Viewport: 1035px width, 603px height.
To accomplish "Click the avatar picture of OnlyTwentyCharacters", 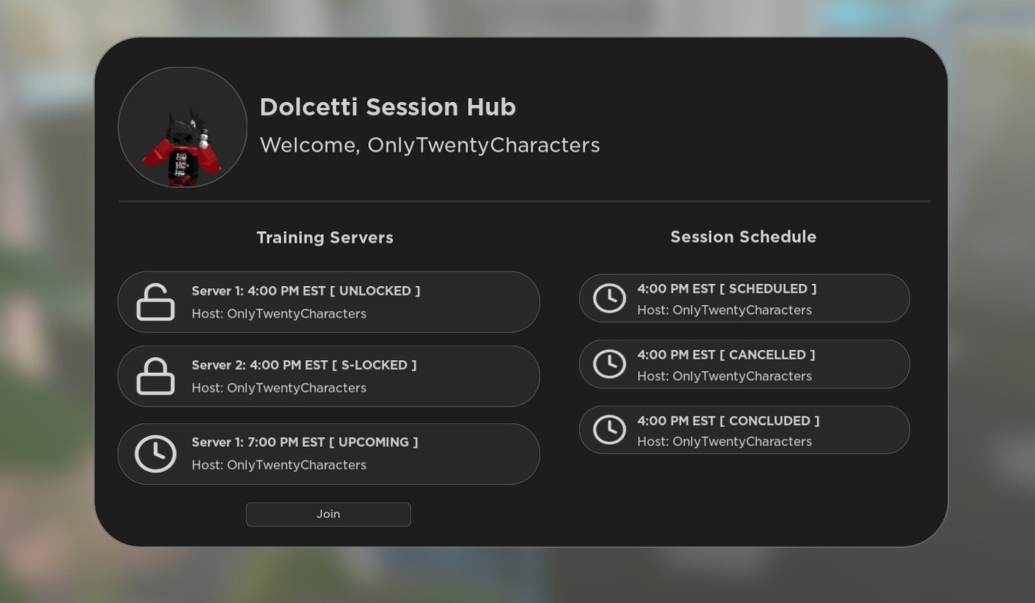I will (182, 127).
